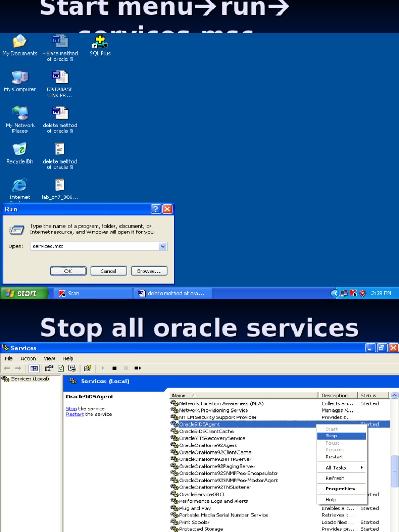
Task: Click the Back arrow in Services toolbar
Action: point(7,368)
